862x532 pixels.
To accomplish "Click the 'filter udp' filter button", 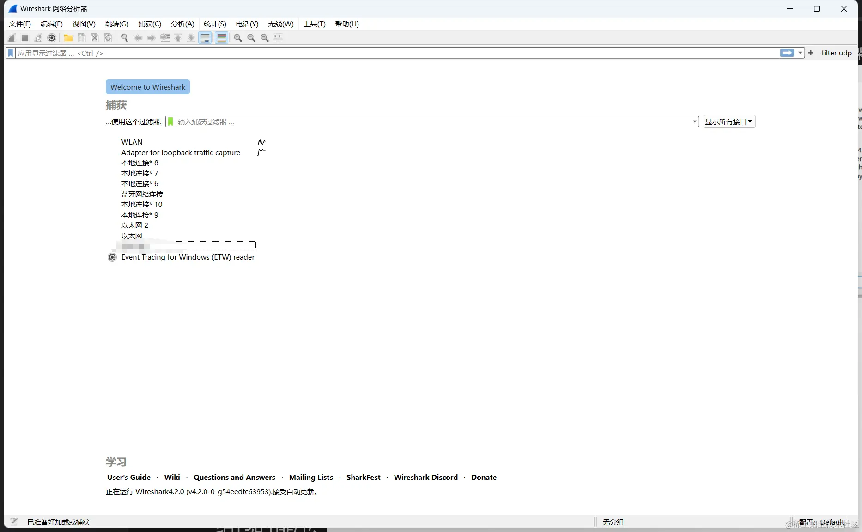I will [x=837, y=53].
